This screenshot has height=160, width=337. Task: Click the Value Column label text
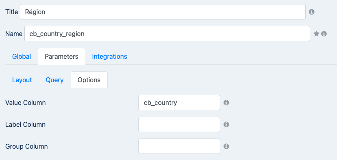(x=25, y=103)
